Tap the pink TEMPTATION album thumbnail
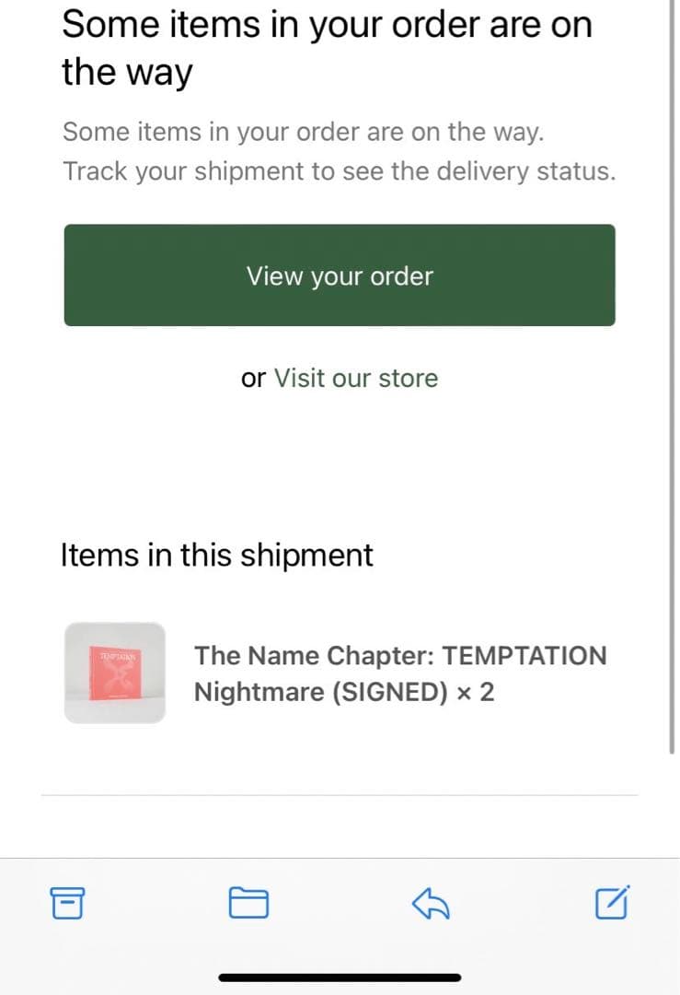The height and width of the screenshot is (995, 680). tap(115, 673)
